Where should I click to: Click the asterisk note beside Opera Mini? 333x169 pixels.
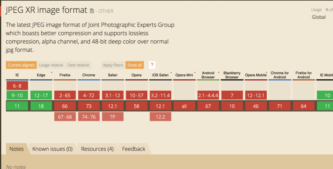click(195, 72)
